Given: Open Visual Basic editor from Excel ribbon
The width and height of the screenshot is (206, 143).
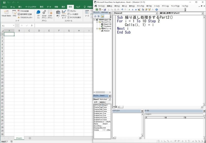Looking at the screenshot, I should coord(6,13).
